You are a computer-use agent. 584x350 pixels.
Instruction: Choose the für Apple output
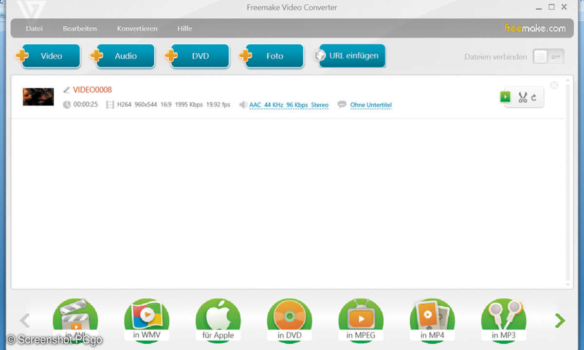218,321
